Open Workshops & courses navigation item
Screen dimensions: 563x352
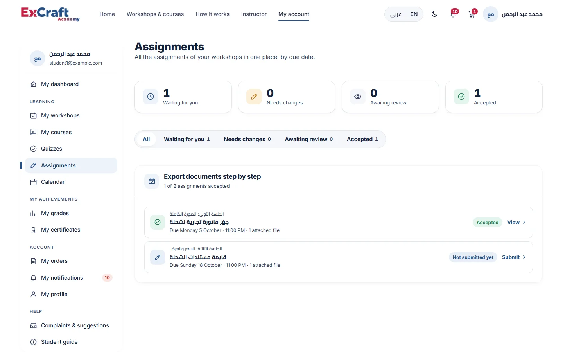pyautogui.click(x=155, y=14)
